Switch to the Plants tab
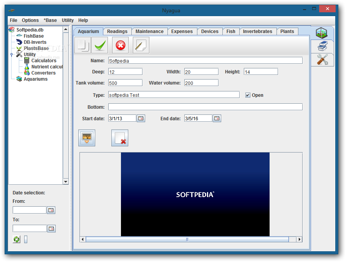346x262 pixels. (287, 32)
